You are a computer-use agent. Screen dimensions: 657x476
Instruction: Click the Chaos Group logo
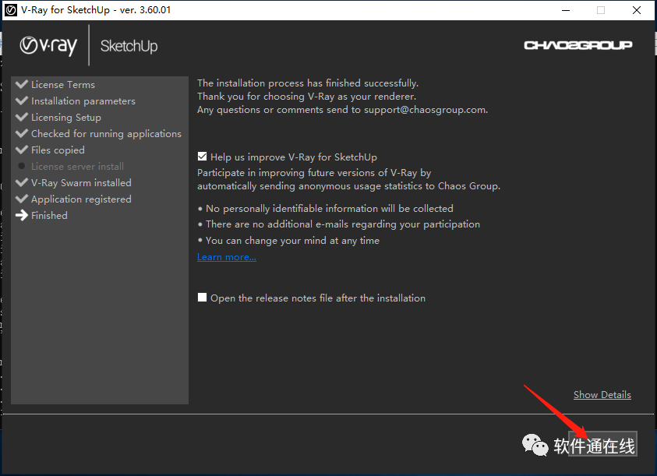click(x=578, y=45)
